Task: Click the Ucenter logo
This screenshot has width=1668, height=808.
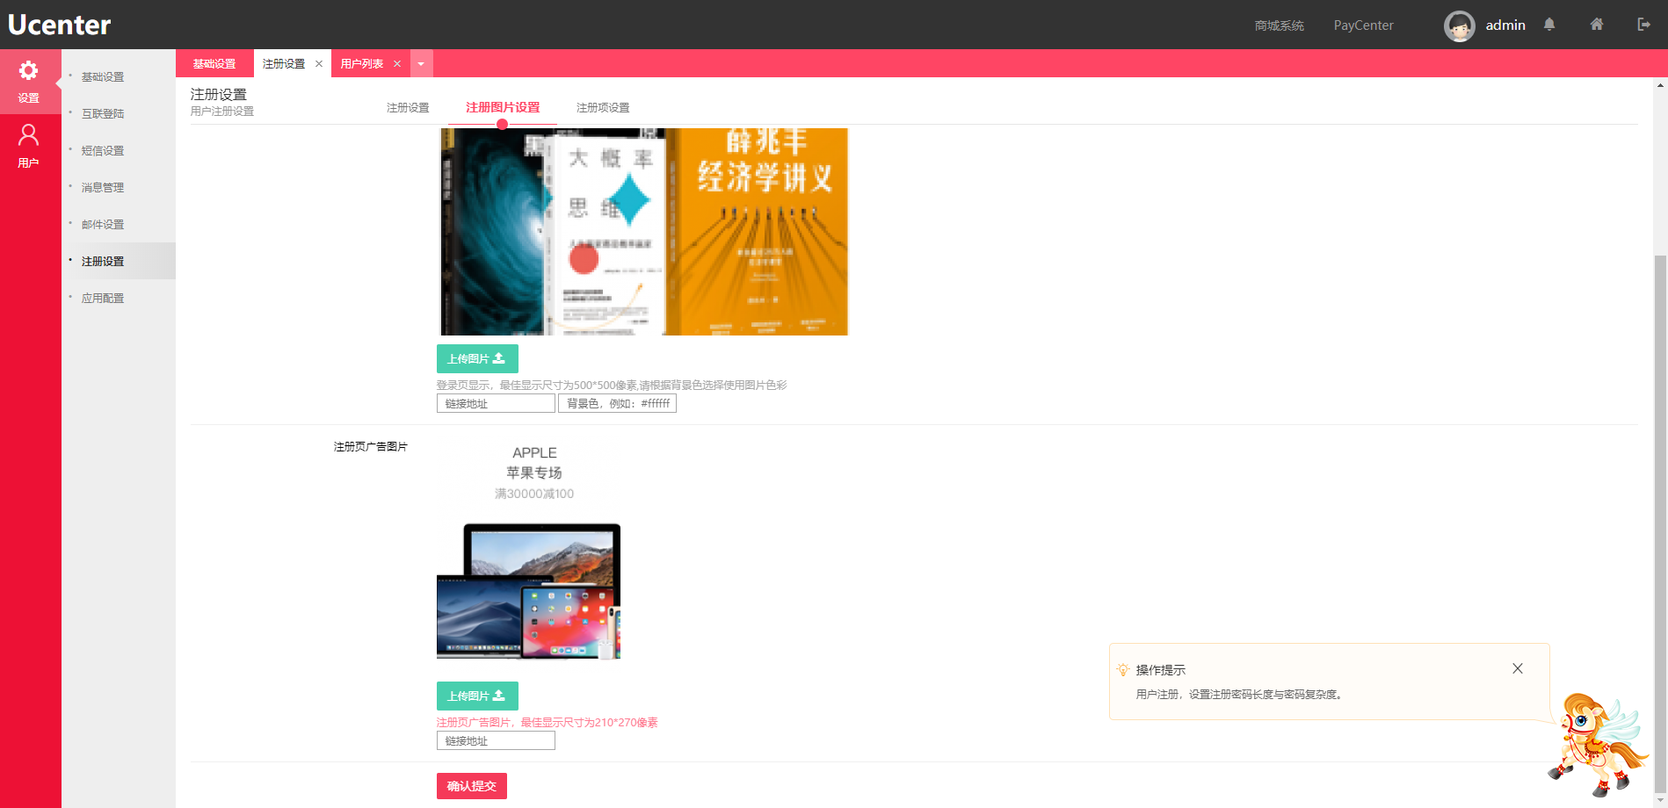Action: [60, 25]
